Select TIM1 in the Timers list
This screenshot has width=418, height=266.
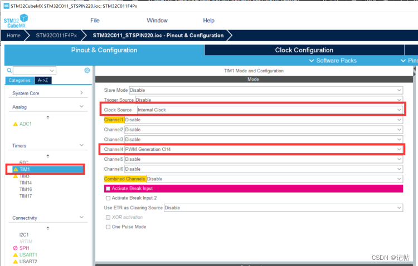coord(25,169)
